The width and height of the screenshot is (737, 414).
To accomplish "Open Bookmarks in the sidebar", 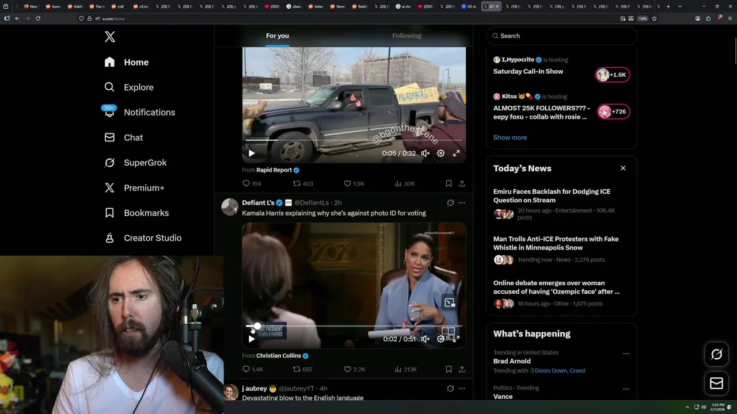I will click(136, 213).
